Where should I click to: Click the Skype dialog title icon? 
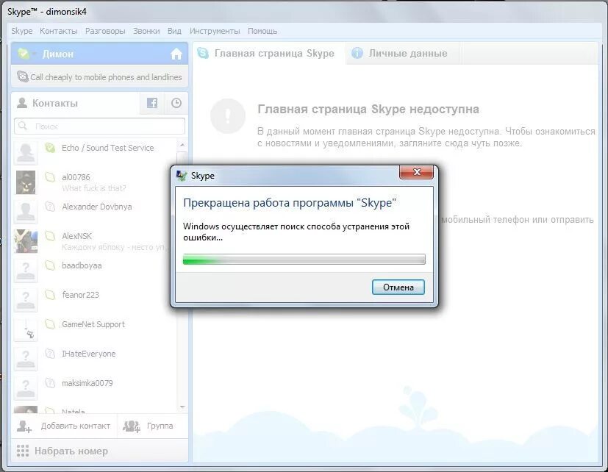182,176
